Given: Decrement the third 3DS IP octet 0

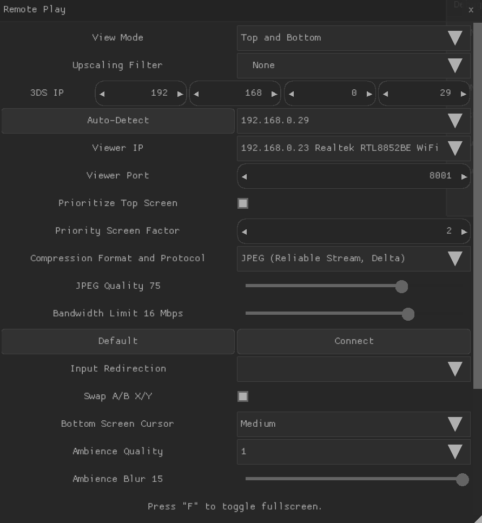Looking at the screenshot, I should [291, 94].
